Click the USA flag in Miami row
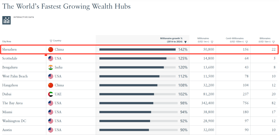 (51, 112)
